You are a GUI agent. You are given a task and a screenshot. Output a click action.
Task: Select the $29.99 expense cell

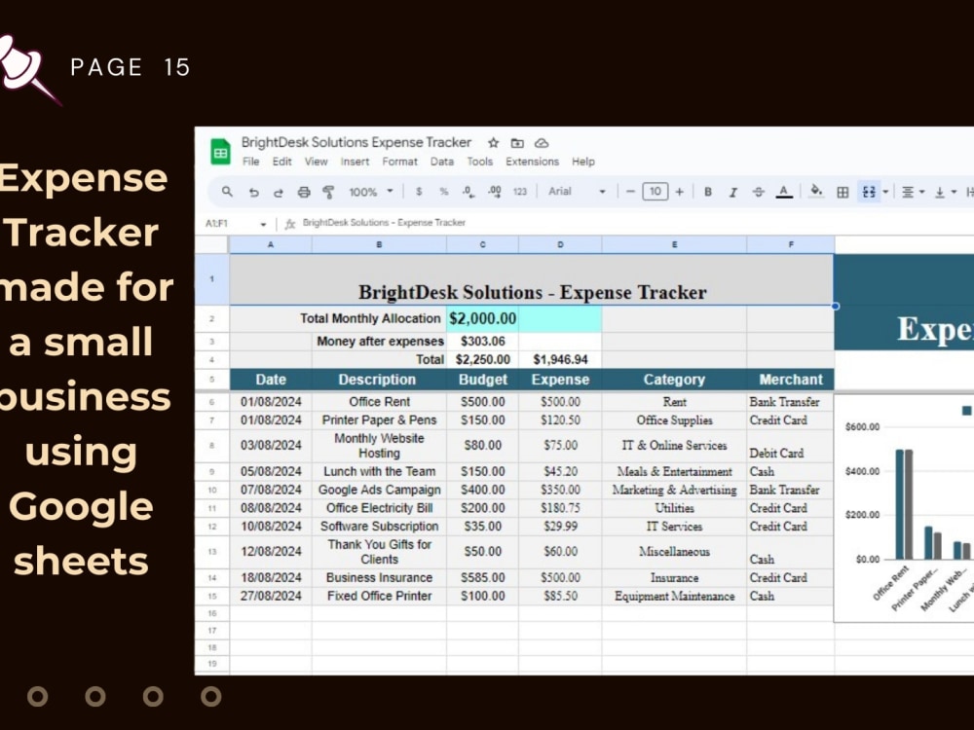tap(560, 527)
